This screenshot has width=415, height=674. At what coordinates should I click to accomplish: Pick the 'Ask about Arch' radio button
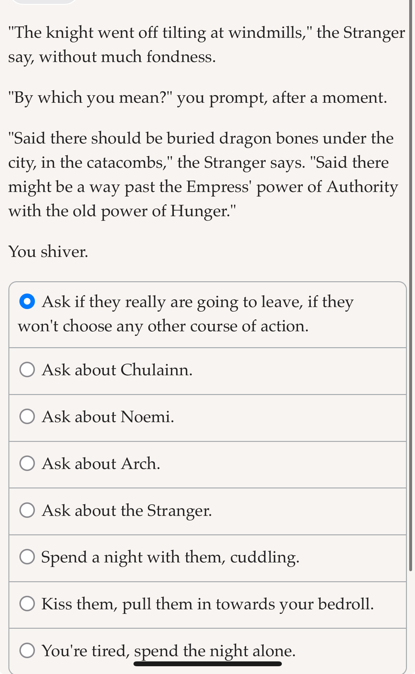coord(27,463)
